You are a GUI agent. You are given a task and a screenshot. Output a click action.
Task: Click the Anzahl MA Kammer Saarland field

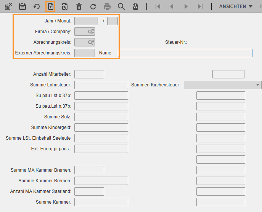pos(89,191)
